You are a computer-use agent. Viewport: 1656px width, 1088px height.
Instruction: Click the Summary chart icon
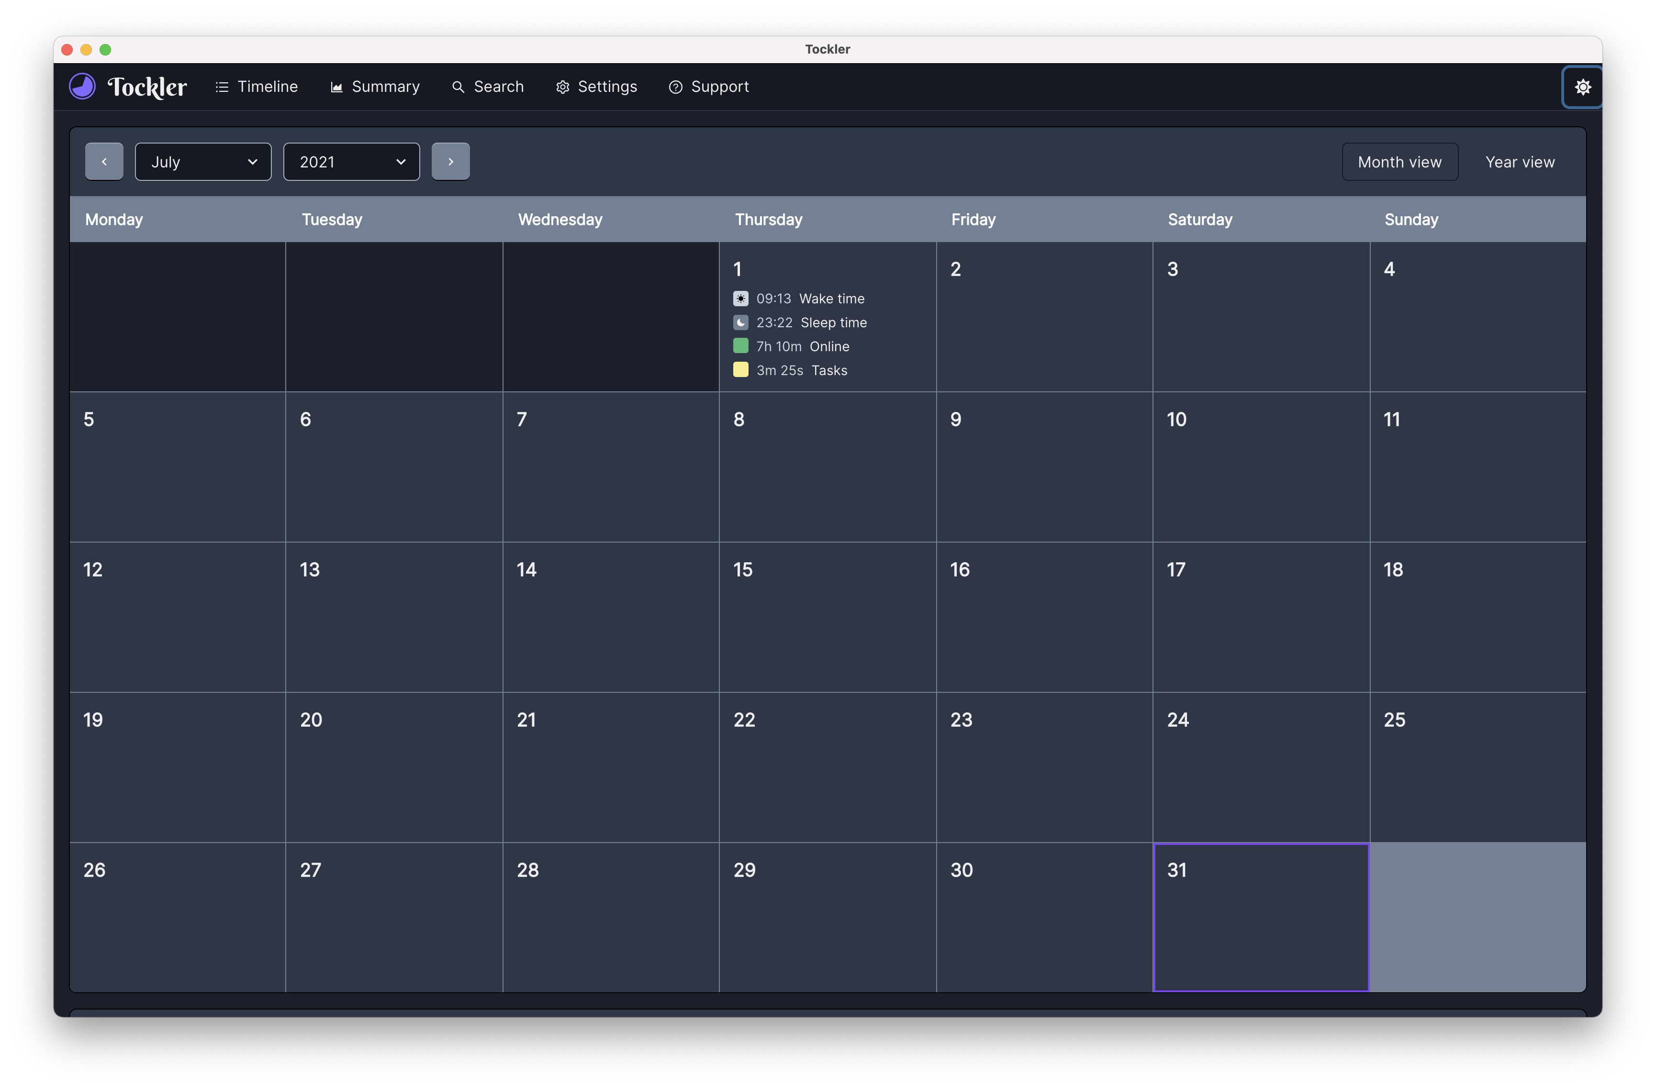click(337, 87)
